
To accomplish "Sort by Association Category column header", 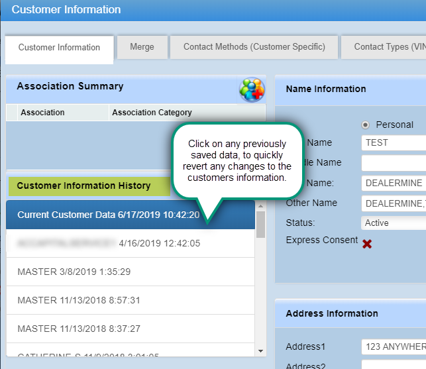I will point(152,113).
